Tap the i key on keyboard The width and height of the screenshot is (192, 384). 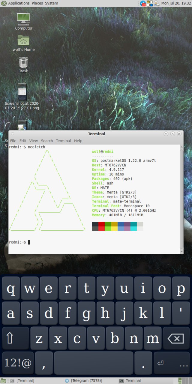143,289
